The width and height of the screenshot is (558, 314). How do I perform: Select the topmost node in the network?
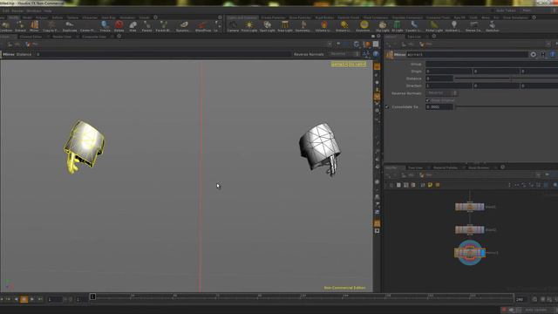[469, 207]
